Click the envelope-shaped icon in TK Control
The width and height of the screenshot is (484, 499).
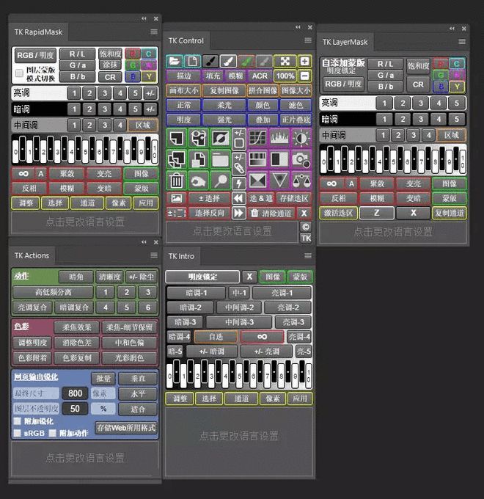[x=258, y=181]
